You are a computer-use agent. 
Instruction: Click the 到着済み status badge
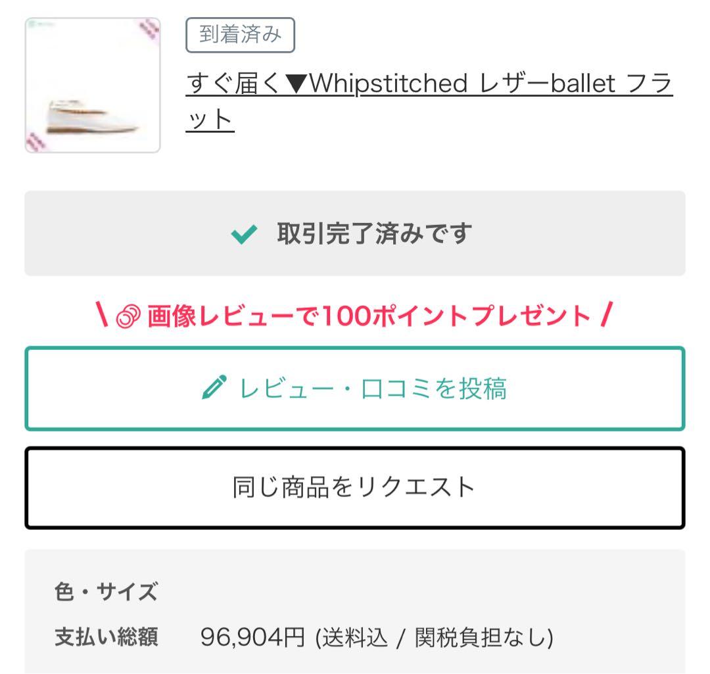[x=241, y=36]
